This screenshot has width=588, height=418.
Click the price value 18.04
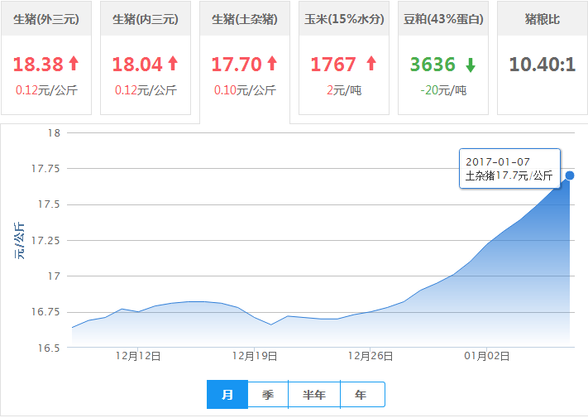pyautogui.click(x=137, y=65)
